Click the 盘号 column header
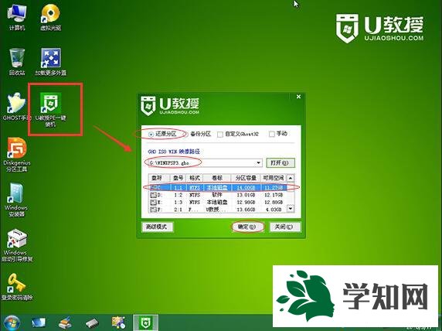The image size is (442, 331). [178, 178]
